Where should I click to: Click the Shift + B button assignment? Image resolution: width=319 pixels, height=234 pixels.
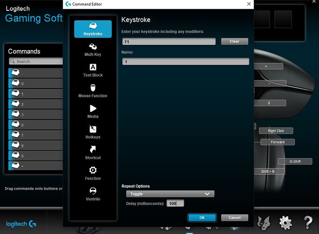(x=269, y=171)
